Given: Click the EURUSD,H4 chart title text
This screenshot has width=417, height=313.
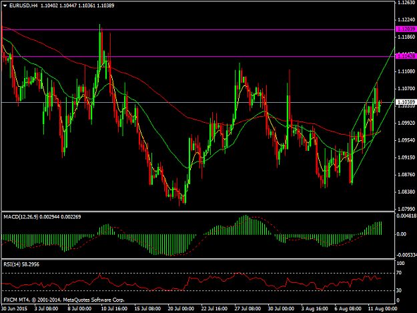Looking at the screenshot, I should coord(23,5).
